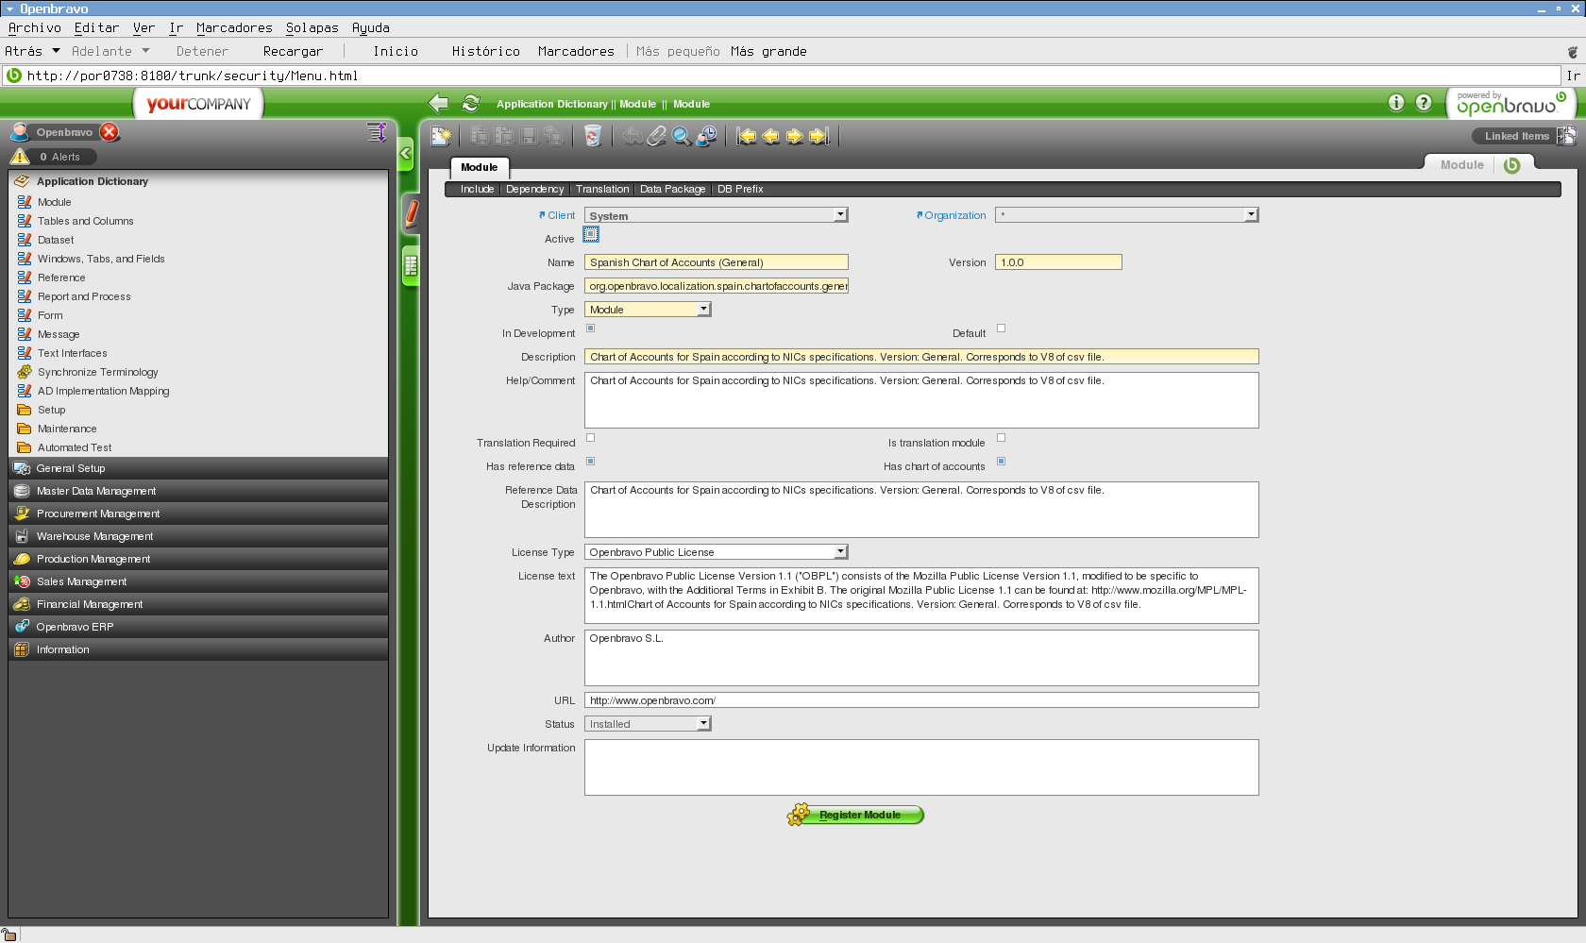
Task: Open the Help question mark icon
Action: (x=1424, y=103)
